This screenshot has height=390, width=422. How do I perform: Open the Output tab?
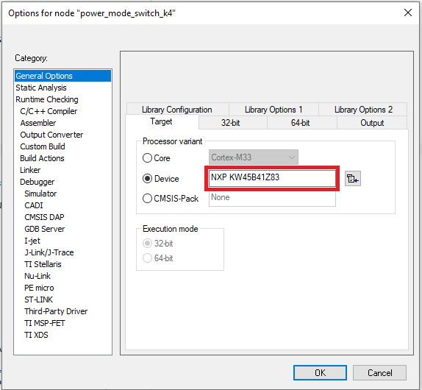tap(372, 123)
